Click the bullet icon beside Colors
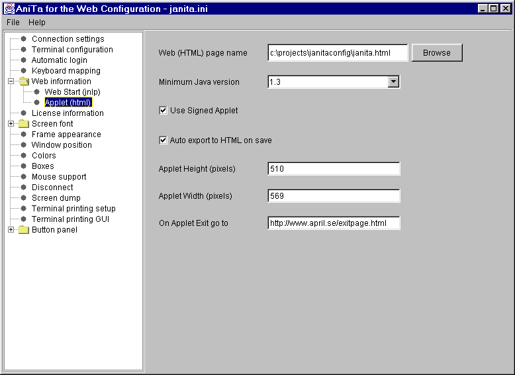The width and height of the screenshot is (515, 375). pos(24,155)
